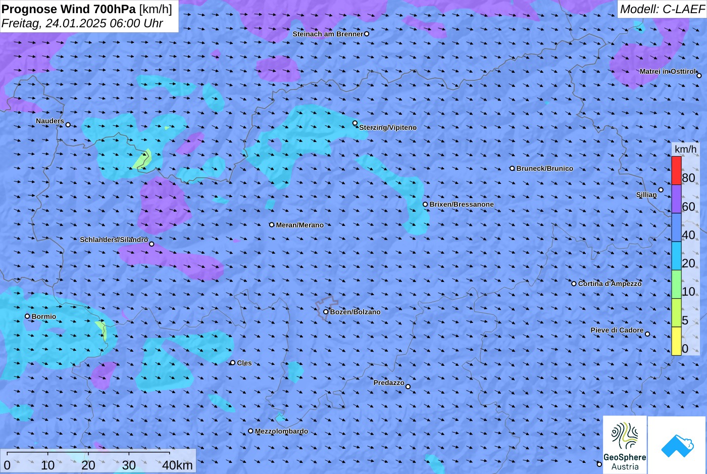707x474 pixels.
Task: Click the Mezzolombardo location marker
Action: click(250, 431)
